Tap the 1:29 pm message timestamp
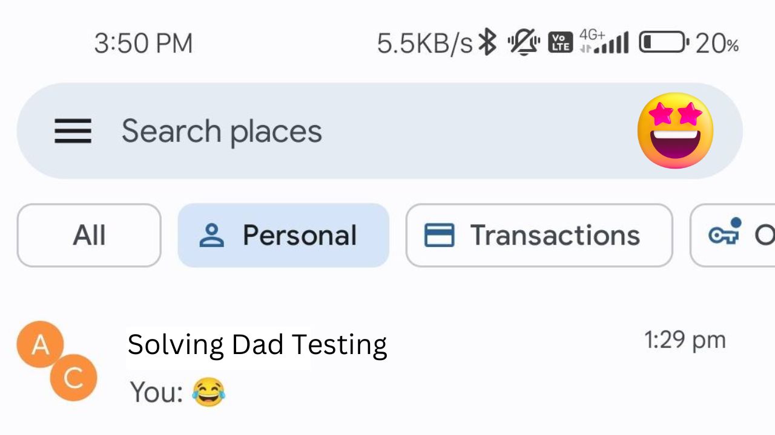 pos(685,341)
